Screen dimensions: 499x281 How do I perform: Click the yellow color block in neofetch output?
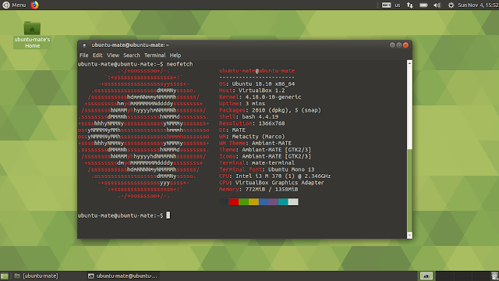tap(253, 201)
